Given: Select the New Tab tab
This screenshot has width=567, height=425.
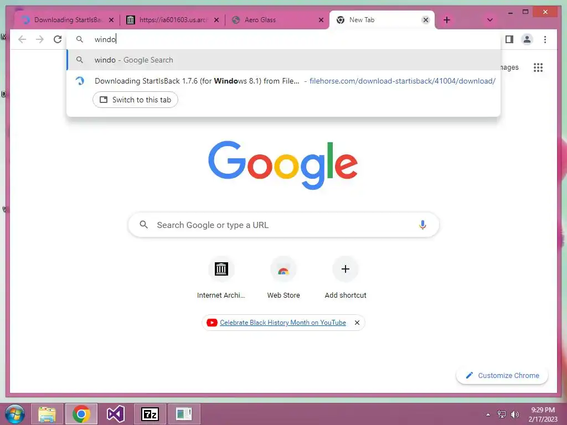Looking at the screenshot, I should point(382,20).
